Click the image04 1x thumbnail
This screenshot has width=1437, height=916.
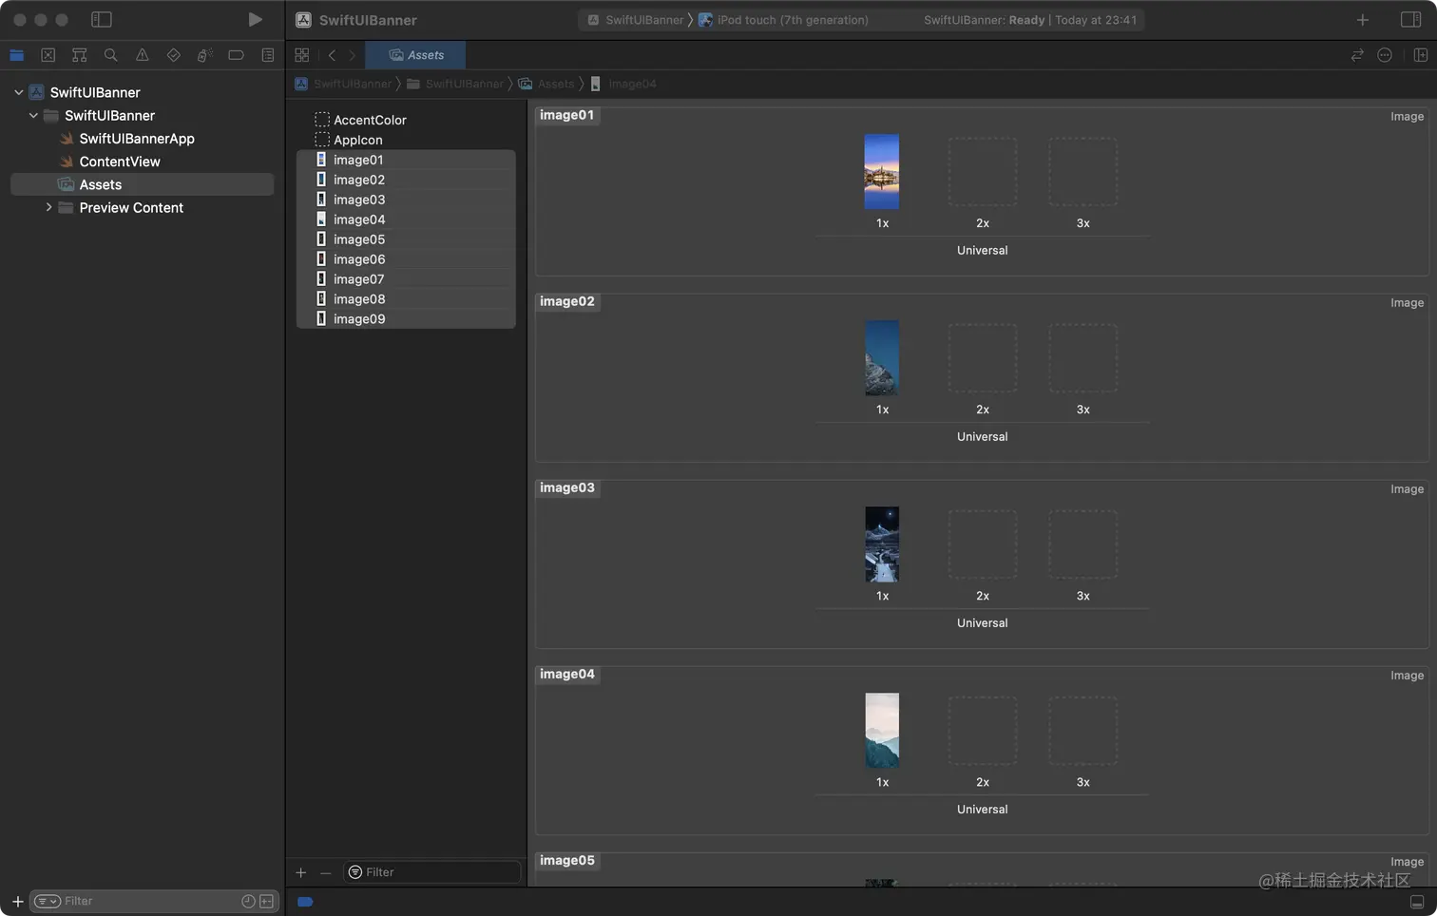pyautogui.click(x=882, y=731)
